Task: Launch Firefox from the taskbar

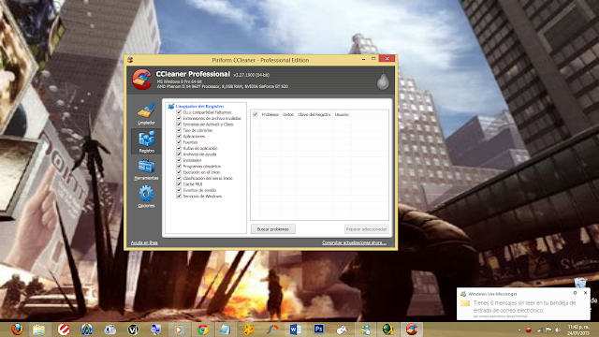Action: click(17, 330)
